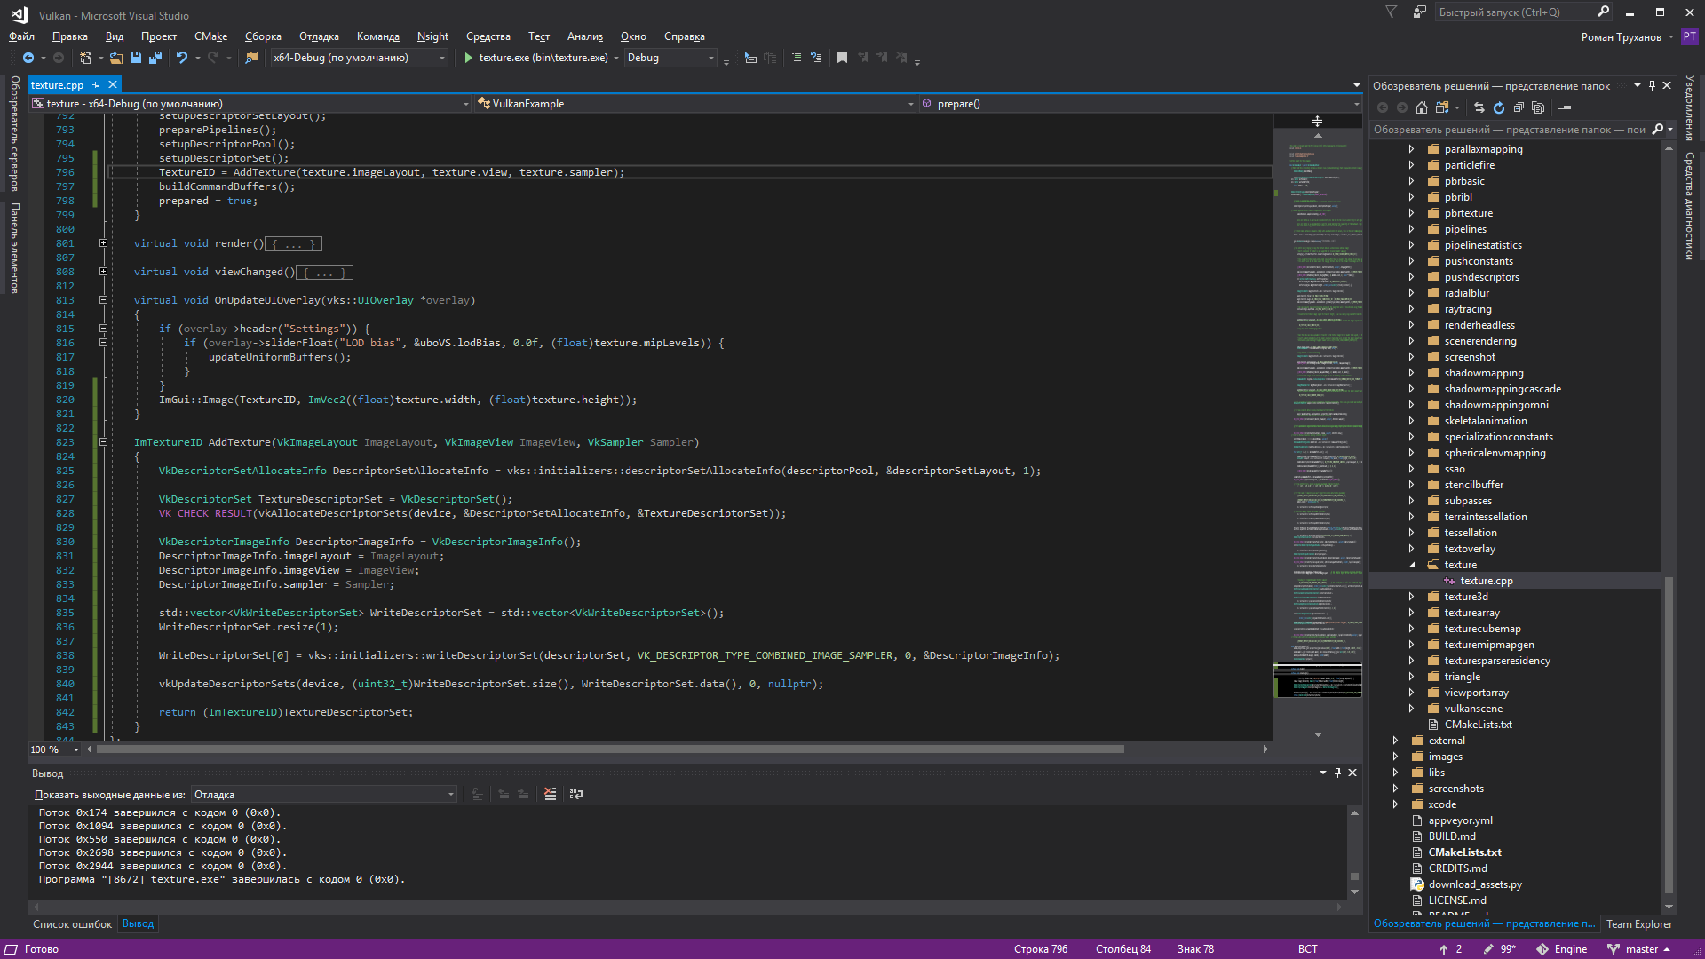Open the Панель элементов side panel

click(14, 248)
